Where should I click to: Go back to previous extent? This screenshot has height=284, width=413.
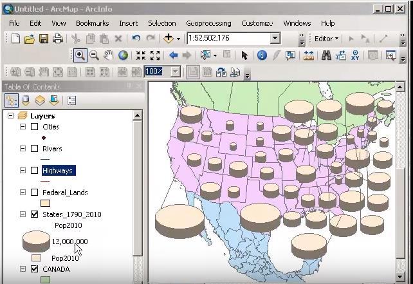173,55
